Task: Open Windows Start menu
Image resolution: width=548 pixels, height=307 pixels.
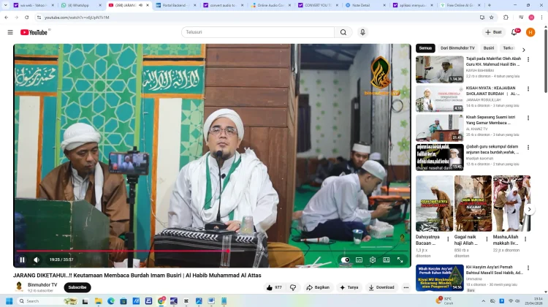Action: [9, 301]
